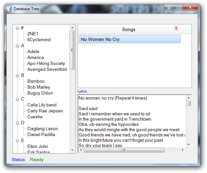207x173 pixels.
Task: Select artist Bamboo in the tree
Action: (x=36, y=81)
